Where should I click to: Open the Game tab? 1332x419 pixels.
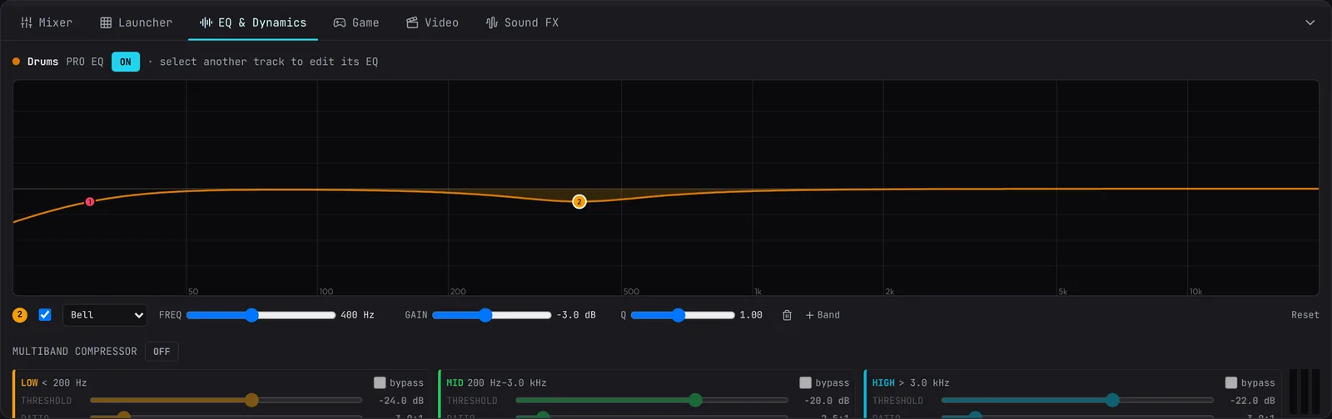pos(356,22)
